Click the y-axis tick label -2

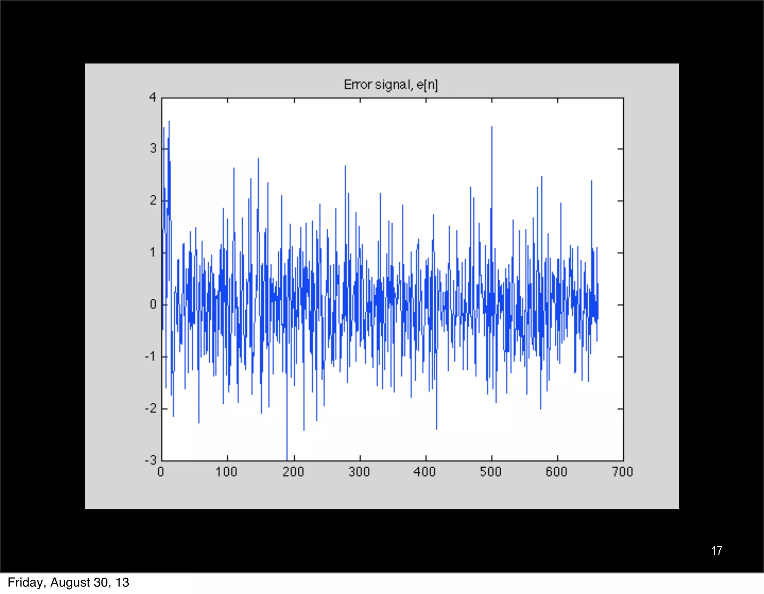[x=151, y=409]
